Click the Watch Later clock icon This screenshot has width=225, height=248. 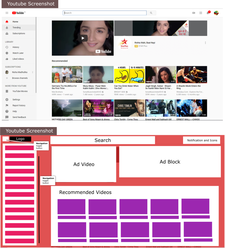coord(7,53)
